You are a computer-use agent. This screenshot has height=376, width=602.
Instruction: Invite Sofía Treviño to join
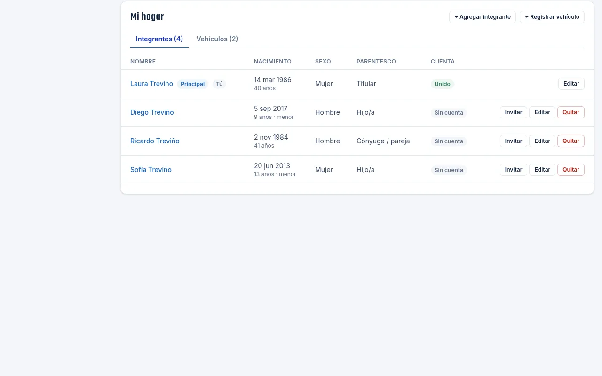click(514, 170)
